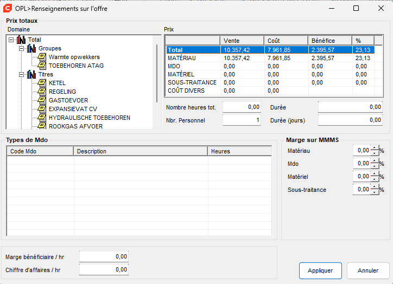Increase the Sous-traitance margin with up arrow

375,187
